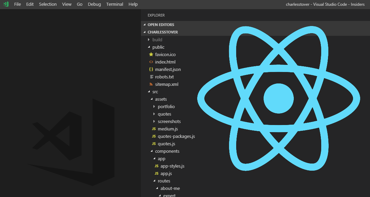Expand the portfolio folder

coord(154,106)
